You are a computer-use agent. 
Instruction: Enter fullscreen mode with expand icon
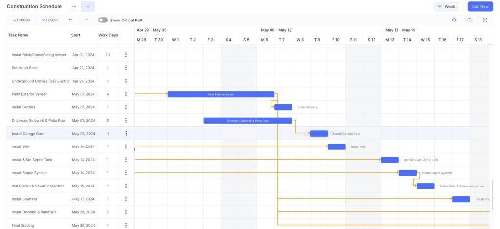coord(485,20)
